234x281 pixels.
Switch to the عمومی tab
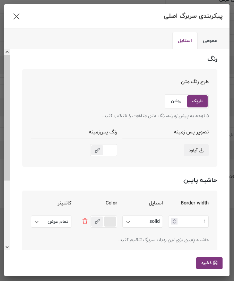point(210,41)
